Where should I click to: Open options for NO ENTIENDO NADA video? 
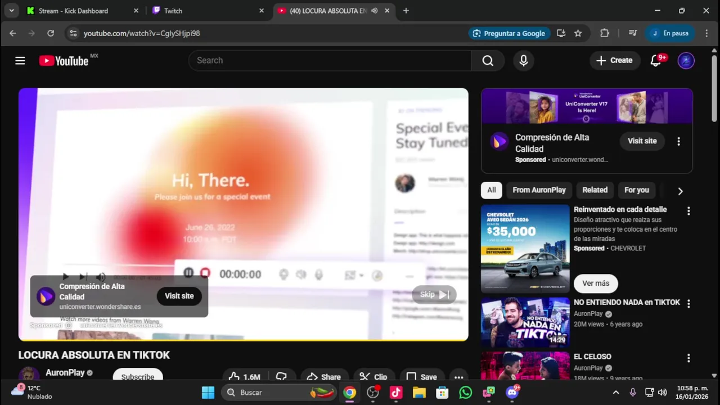pos(688,304)
